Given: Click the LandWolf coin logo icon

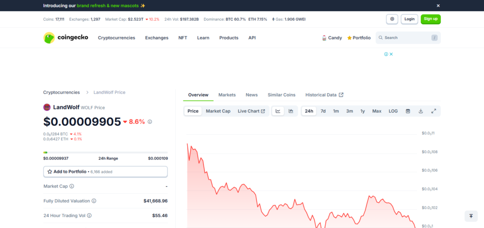Looking at the screenshot, I should tap(47, 107).
